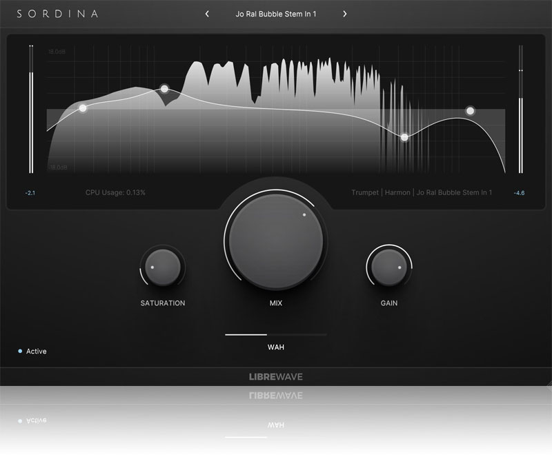Viewport: 552px width, 455px height.
Task: Set the WAH slider position
Action: (x=267, y=334)
